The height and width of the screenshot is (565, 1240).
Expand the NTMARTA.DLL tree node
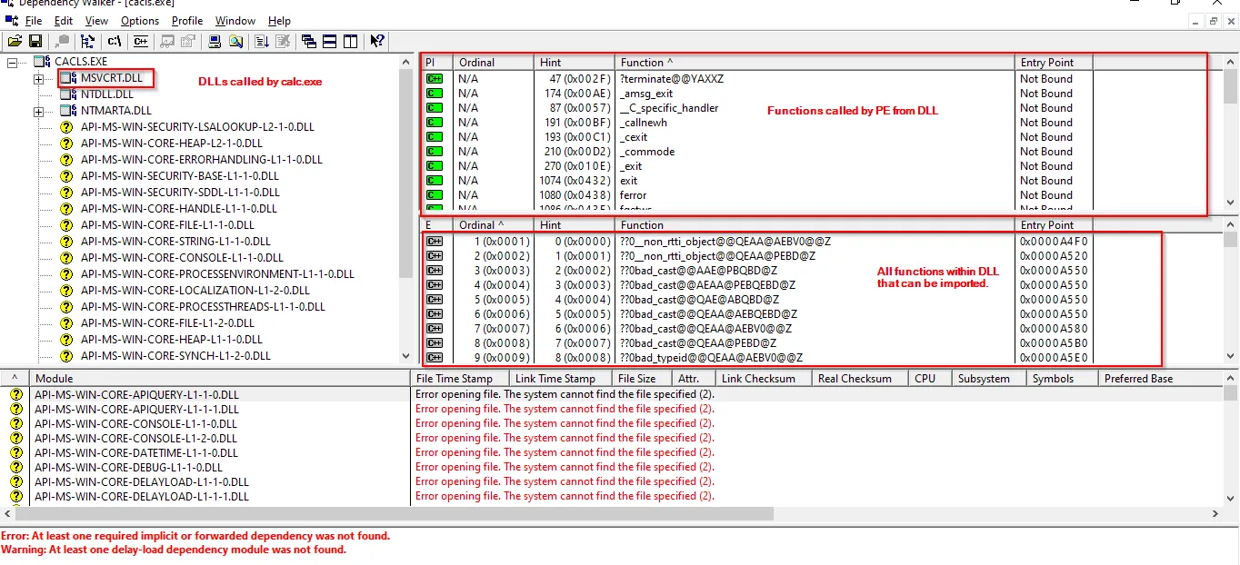(x=38, y=112)
